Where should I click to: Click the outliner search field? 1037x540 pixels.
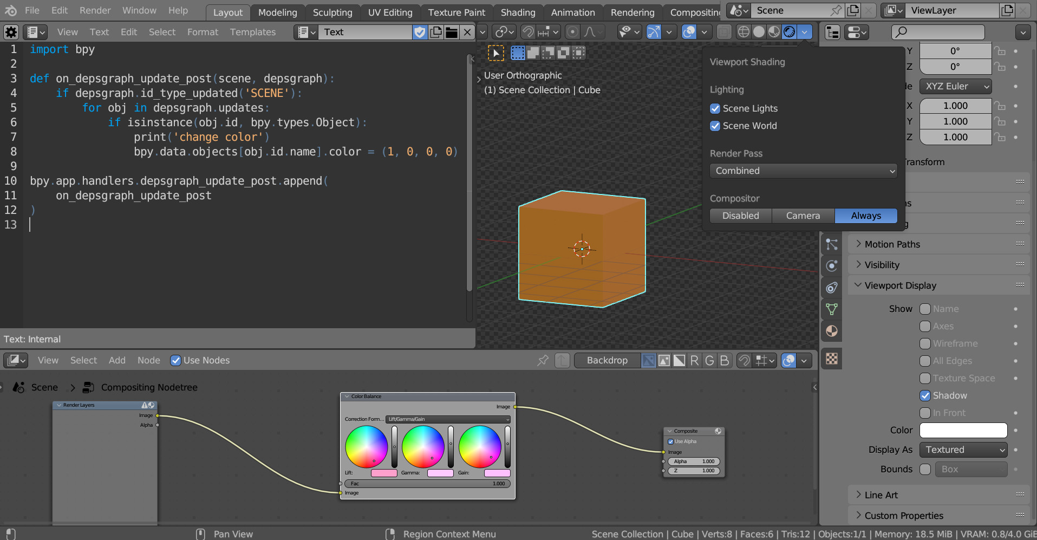coord(938,32)
